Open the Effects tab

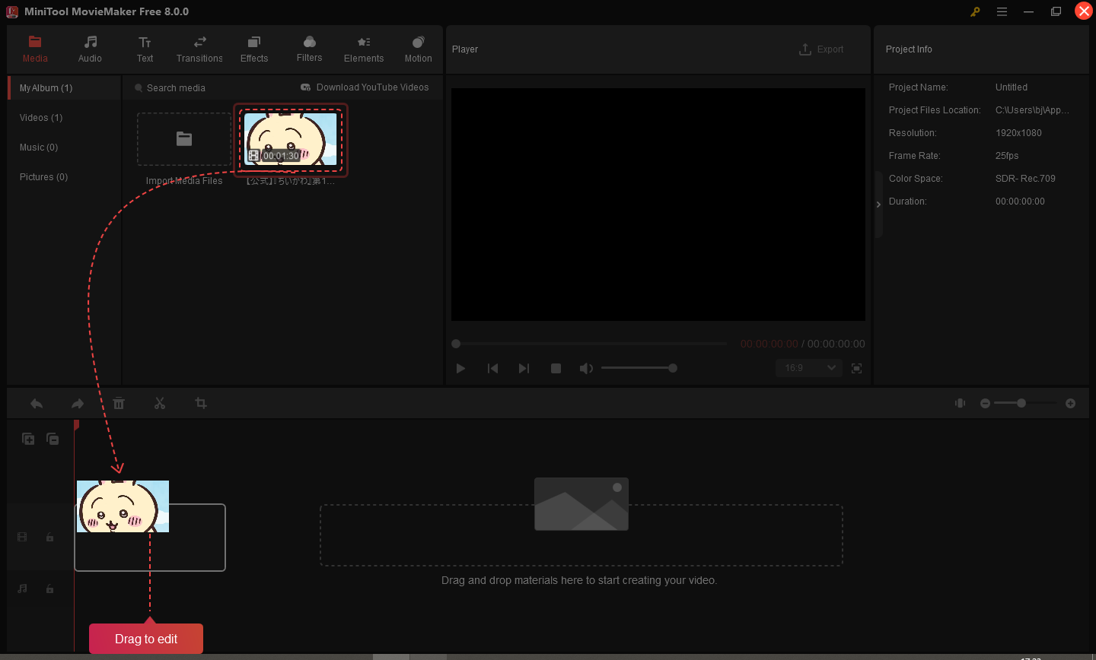tap(254, 49)
